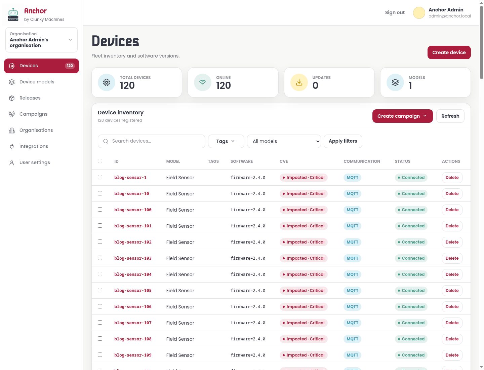Delete blog-sensor-109
The height and width of the screenshot is (370, 484).
(452, 355)
